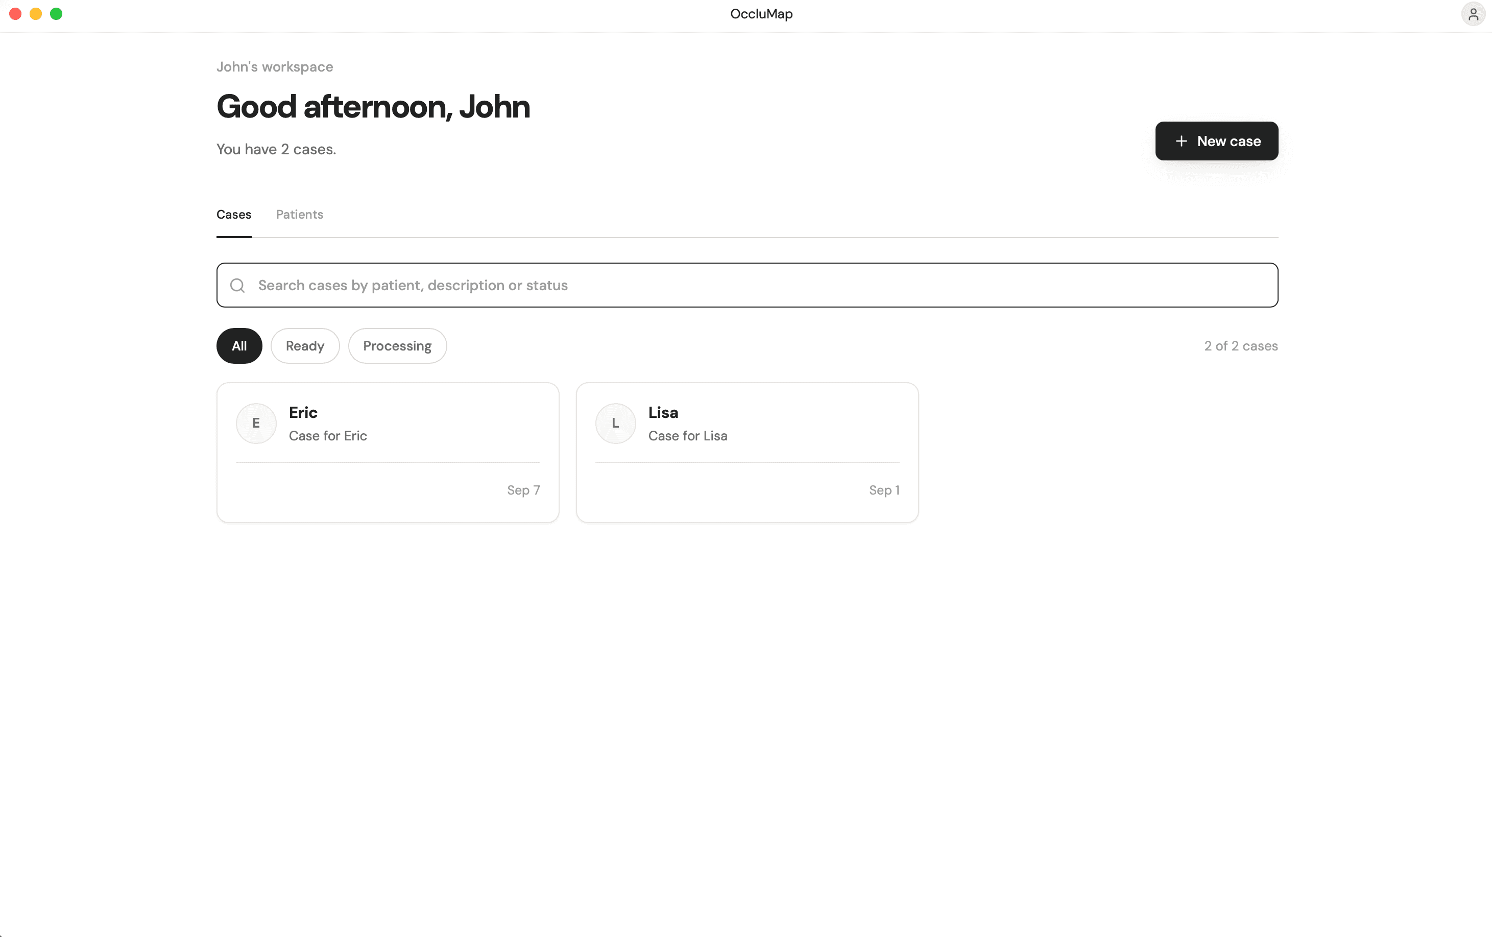The image size is (1492, 937).
Task: Click the plus icon in New case
Action: click(1181, 142)
